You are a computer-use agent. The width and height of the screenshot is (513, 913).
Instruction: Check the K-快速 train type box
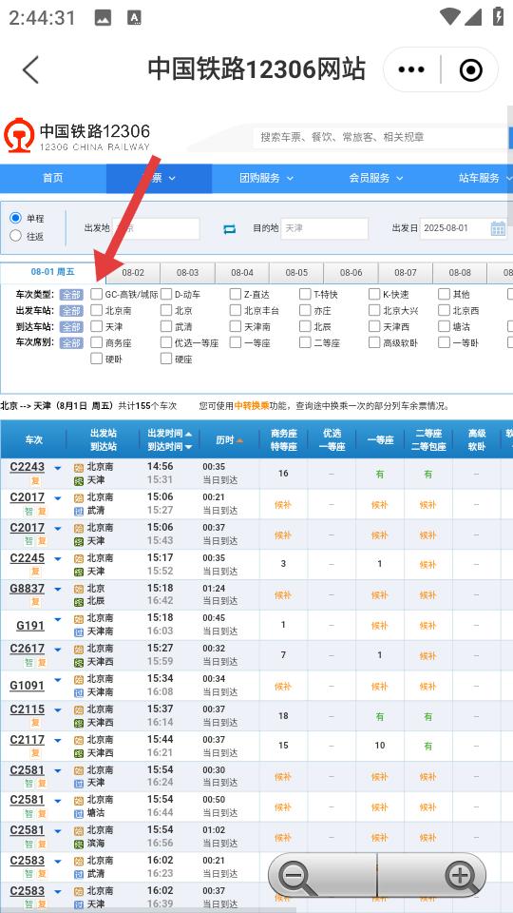374,294
